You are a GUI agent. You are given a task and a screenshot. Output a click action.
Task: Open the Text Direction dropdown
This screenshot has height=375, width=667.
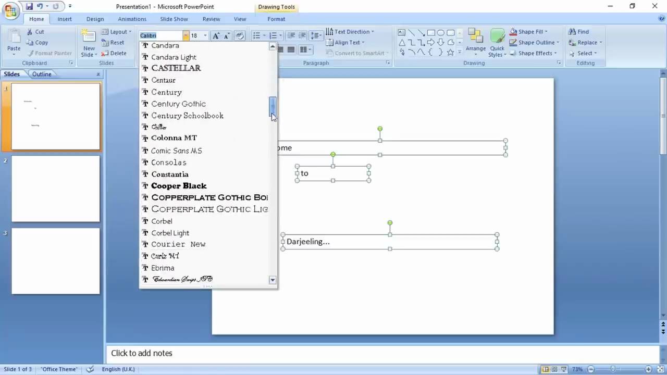(x=350, y=32)
